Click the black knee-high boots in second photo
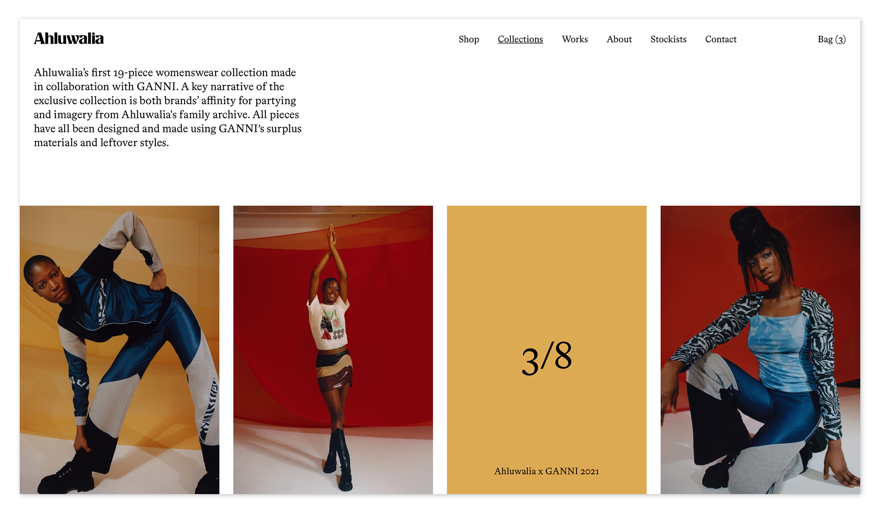This screenshot has height=513, width=880. pos(340,459)
